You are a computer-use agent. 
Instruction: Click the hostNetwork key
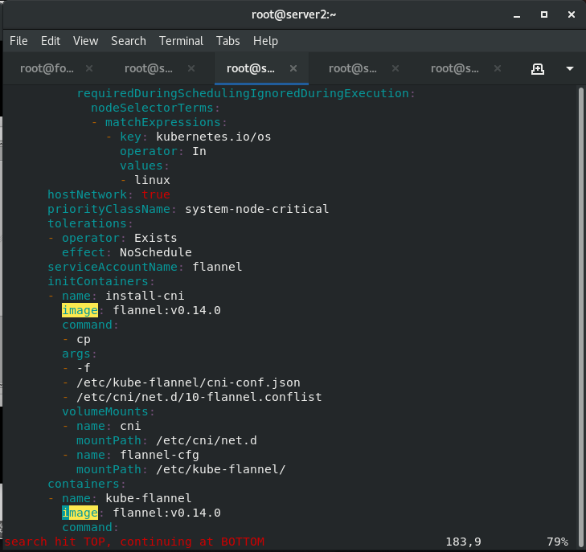(x=87, y=194)
